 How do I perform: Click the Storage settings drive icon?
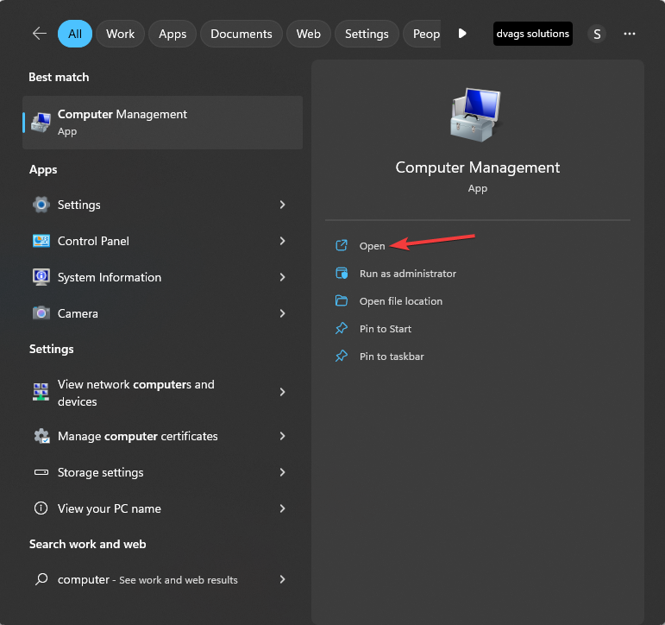pyautogui.click(x=41, y=472)
